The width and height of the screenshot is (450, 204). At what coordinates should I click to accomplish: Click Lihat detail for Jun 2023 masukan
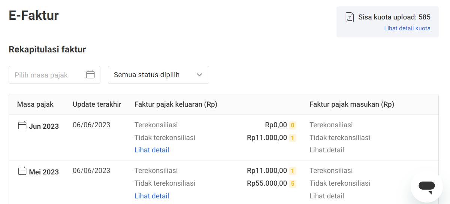[327, 150]
